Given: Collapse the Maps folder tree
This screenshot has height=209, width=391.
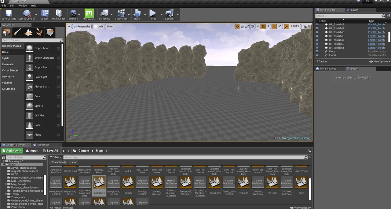Looking at the screenshot, I should point(4,164).
